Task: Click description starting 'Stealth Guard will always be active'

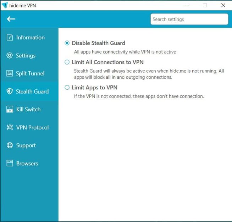Action: [149, 74]
